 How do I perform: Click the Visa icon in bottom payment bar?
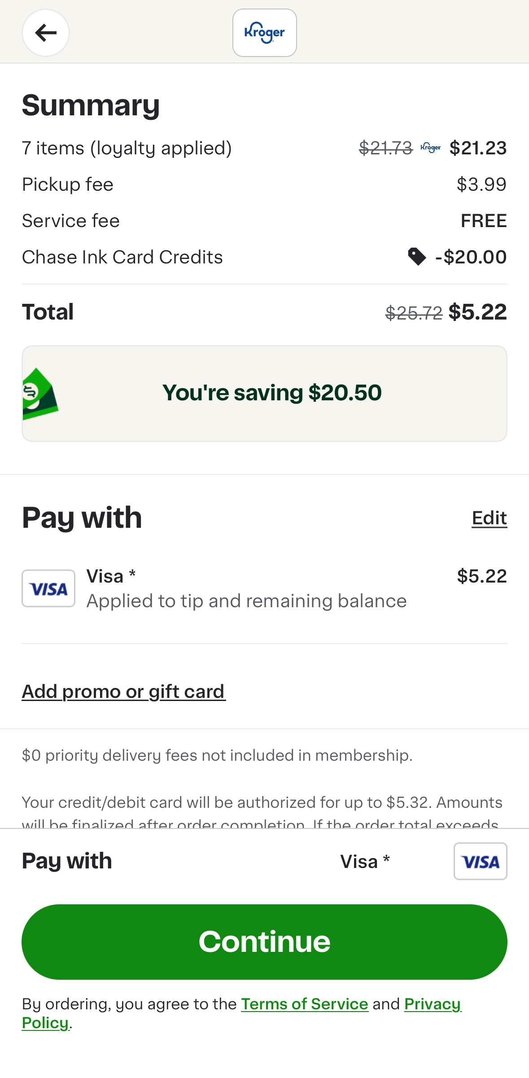[x=480, y=861]
